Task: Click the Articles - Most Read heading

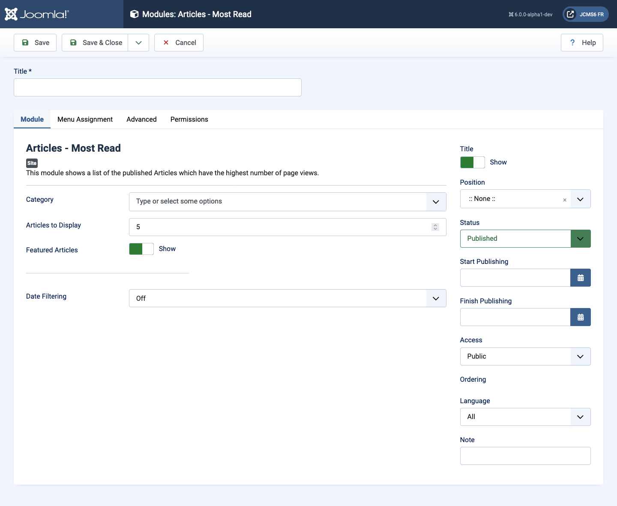Action: [x=73, y=148]
